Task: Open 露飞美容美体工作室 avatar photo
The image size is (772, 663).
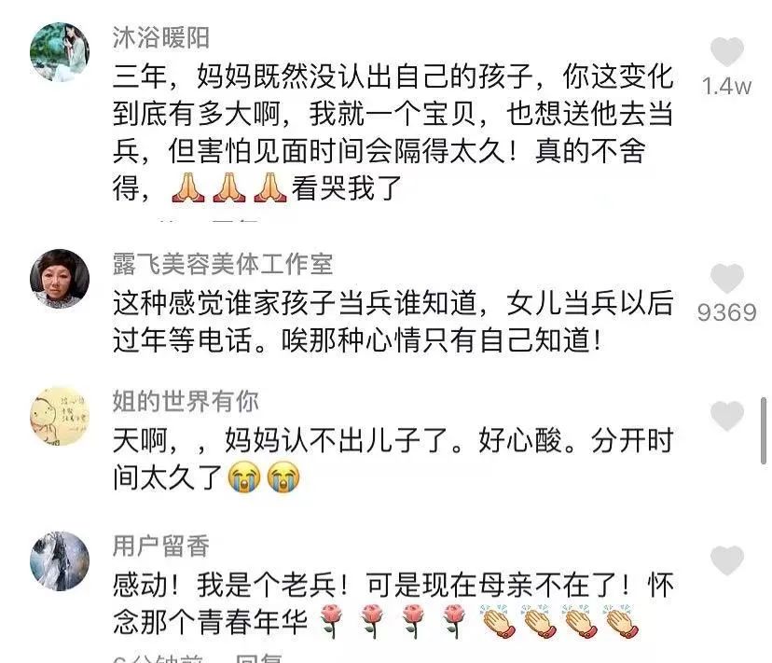Action: 60,279
